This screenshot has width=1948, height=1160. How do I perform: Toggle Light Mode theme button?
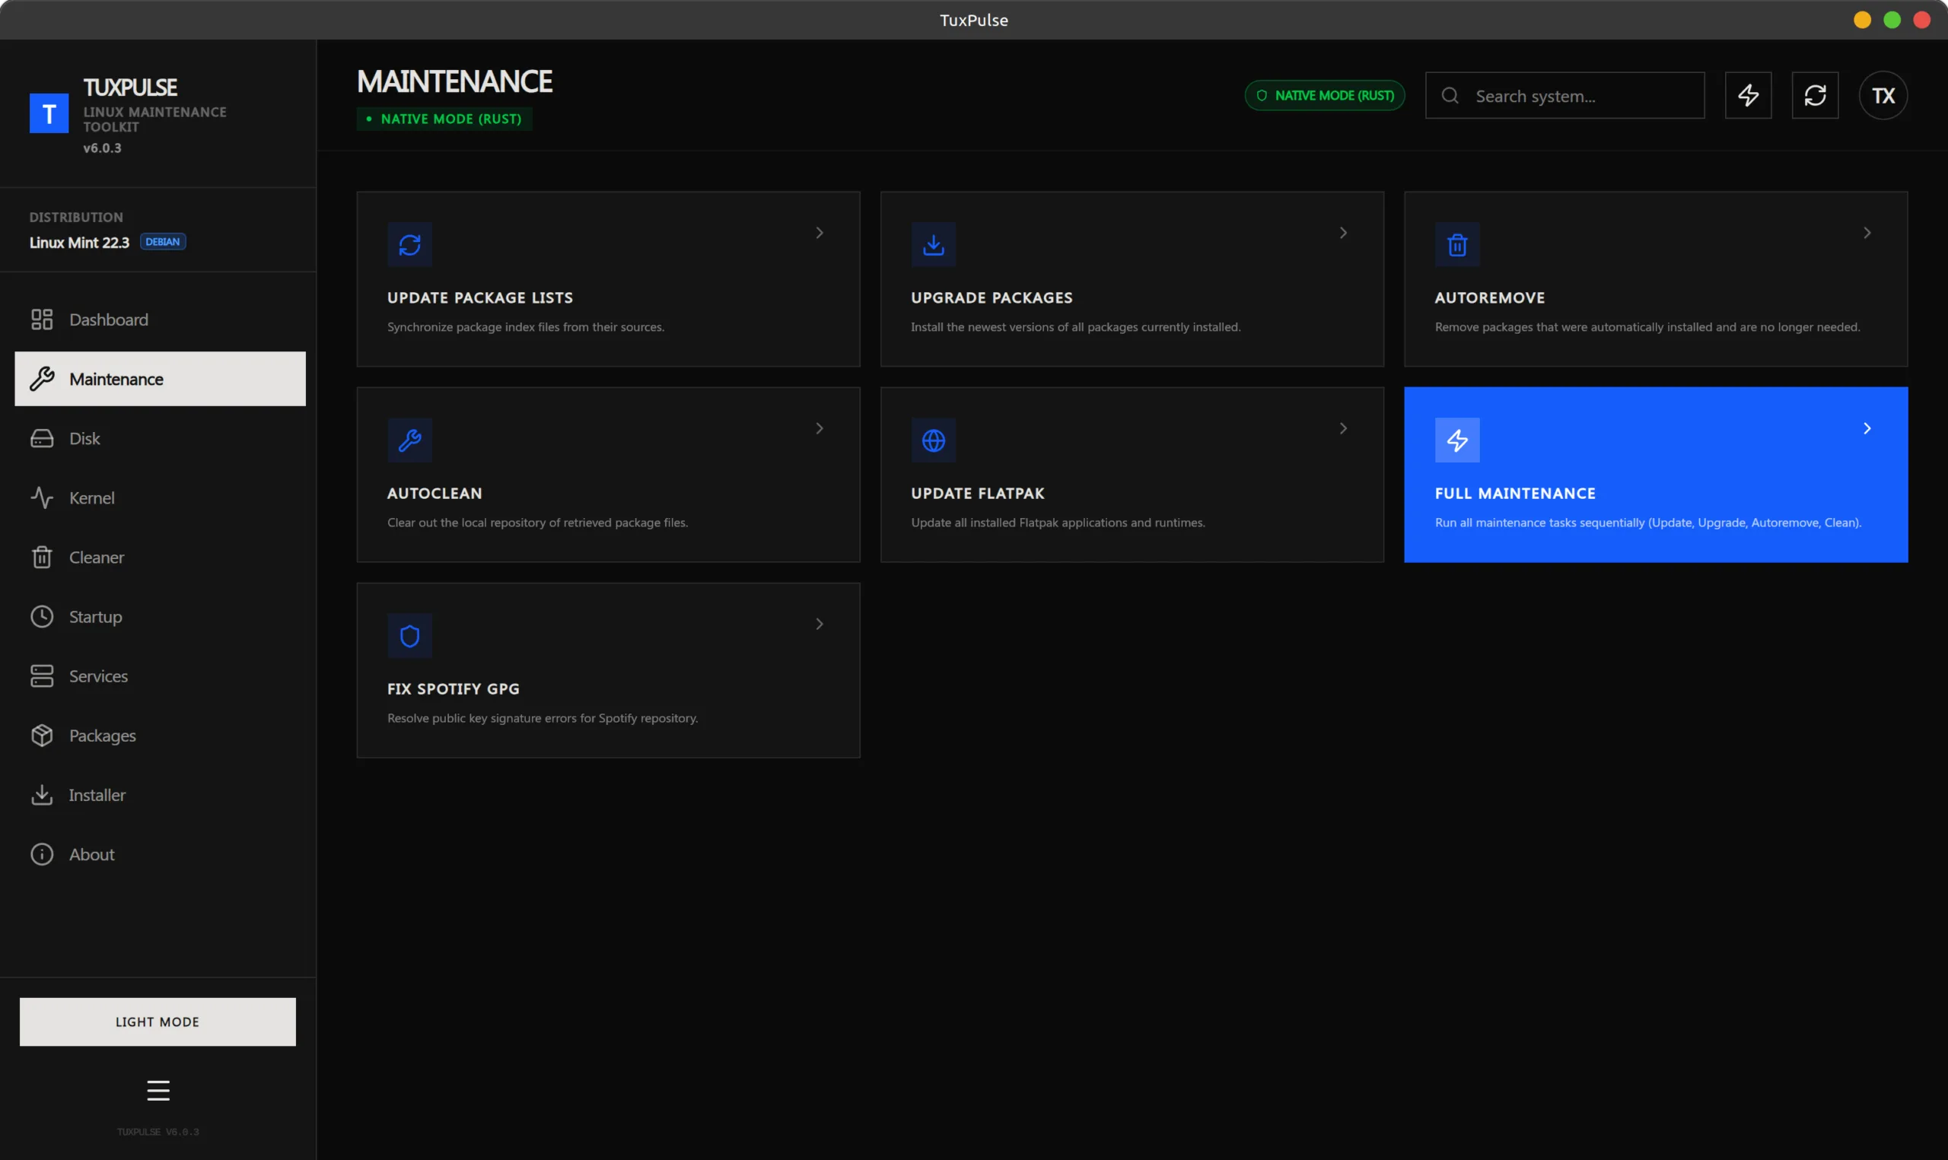(x=158, y=1022)
